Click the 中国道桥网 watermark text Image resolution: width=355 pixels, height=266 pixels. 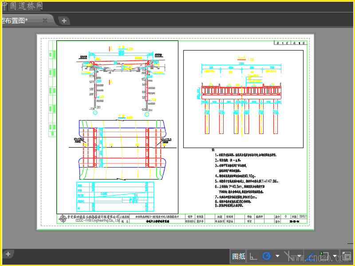tap(22, 6)
